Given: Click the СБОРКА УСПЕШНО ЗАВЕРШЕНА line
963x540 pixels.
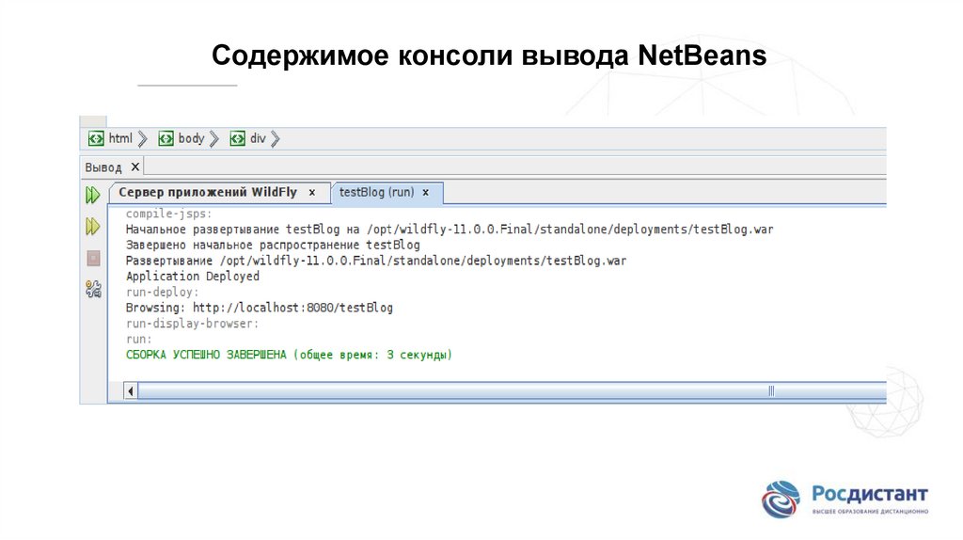Looking at the screenshot, I should click(289, 355).
